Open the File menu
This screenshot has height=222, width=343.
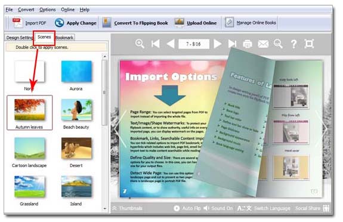[x=9, y=10]
